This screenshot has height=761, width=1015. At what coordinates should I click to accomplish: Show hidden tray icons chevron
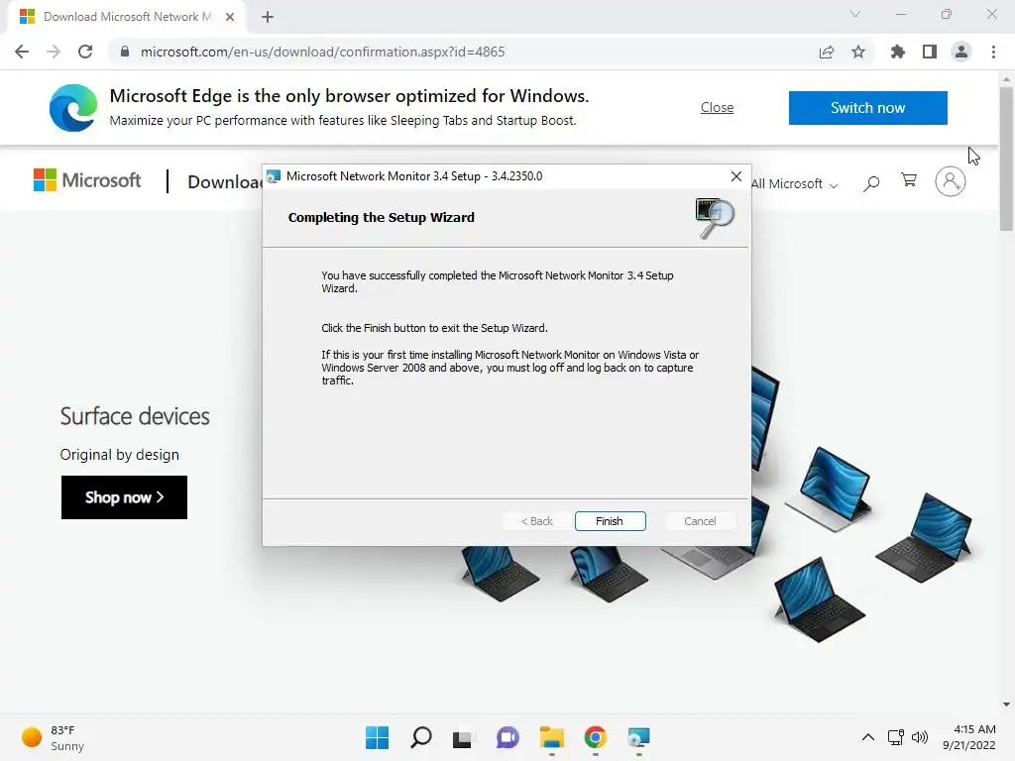(868, 737)
